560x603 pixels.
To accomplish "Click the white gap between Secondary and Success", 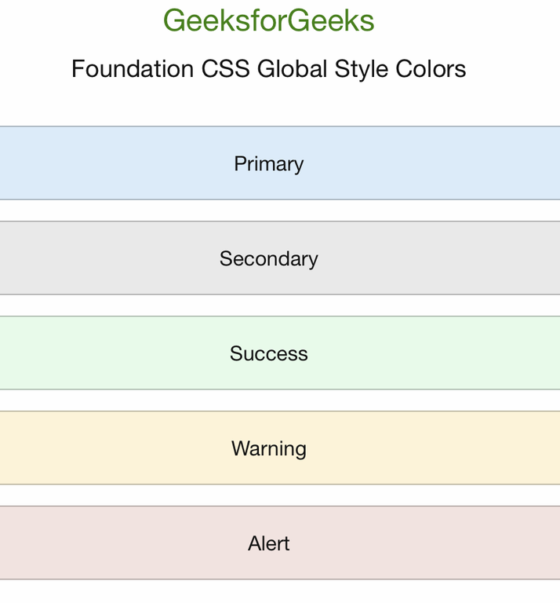I will [268, 305].
